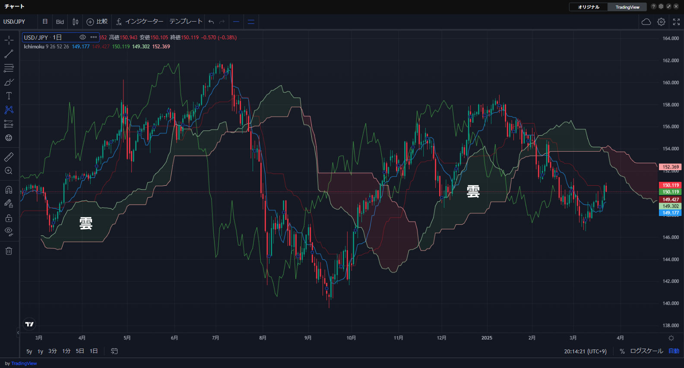Open the candlestick chart type dropdown
This screenshot has width=684, height=368.
click(76, 22)
